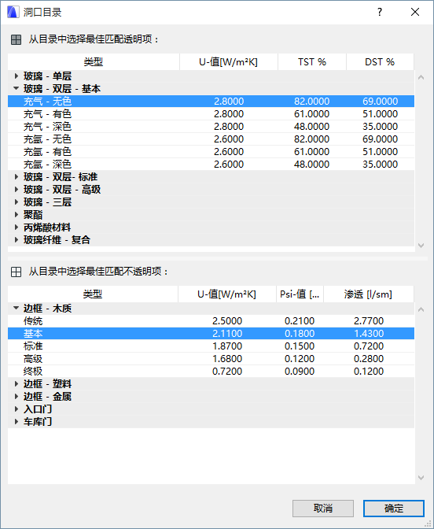Expand the 玻璃纤维 - 复合 group
Viewport: 434px width, 529px height.
[x=16, y=240]
